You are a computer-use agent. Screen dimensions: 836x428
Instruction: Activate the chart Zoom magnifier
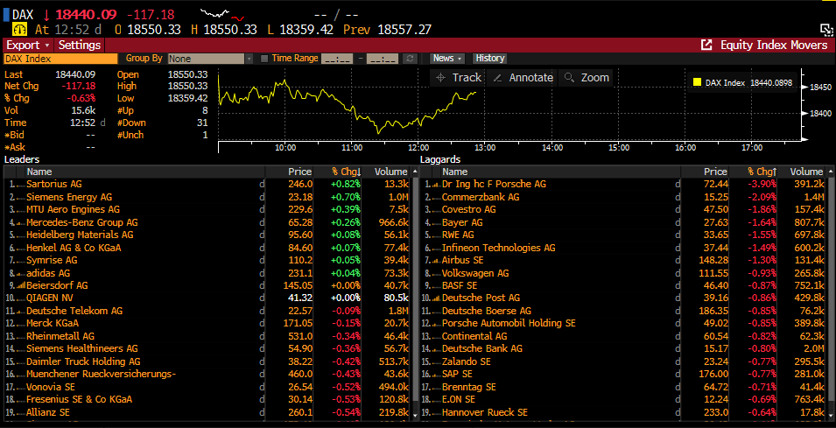(x=586, y=78)
